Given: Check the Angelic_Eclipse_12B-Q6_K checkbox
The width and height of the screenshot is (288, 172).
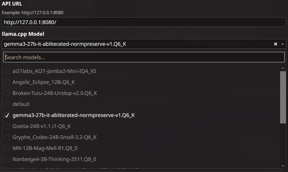Looking at the screenshot, I should pyautogui.click(x=7, y=82).
